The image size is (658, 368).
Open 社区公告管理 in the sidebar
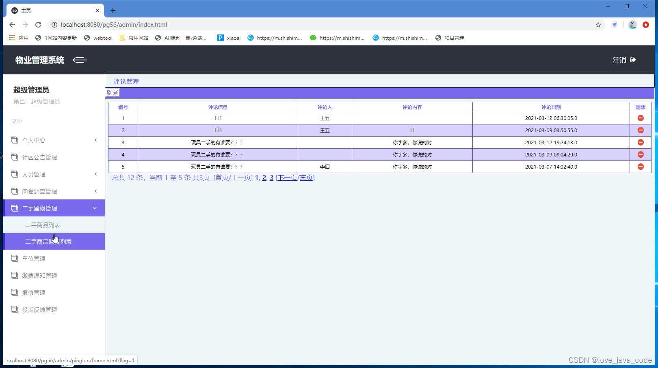pyautogui.click(x=54, y=157)
